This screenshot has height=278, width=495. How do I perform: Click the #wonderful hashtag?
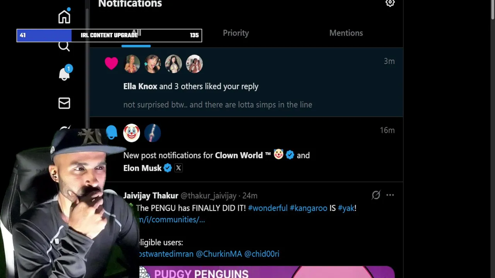[268, 208]
